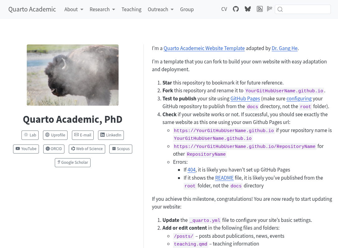338x248 pixels.
Task: Open the RSS feed icon
Action: tap(260, 9)
